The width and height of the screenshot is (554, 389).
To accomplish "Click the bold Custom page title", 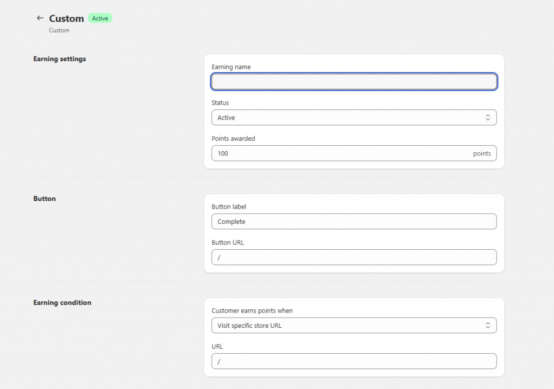I will click(66, 18).
